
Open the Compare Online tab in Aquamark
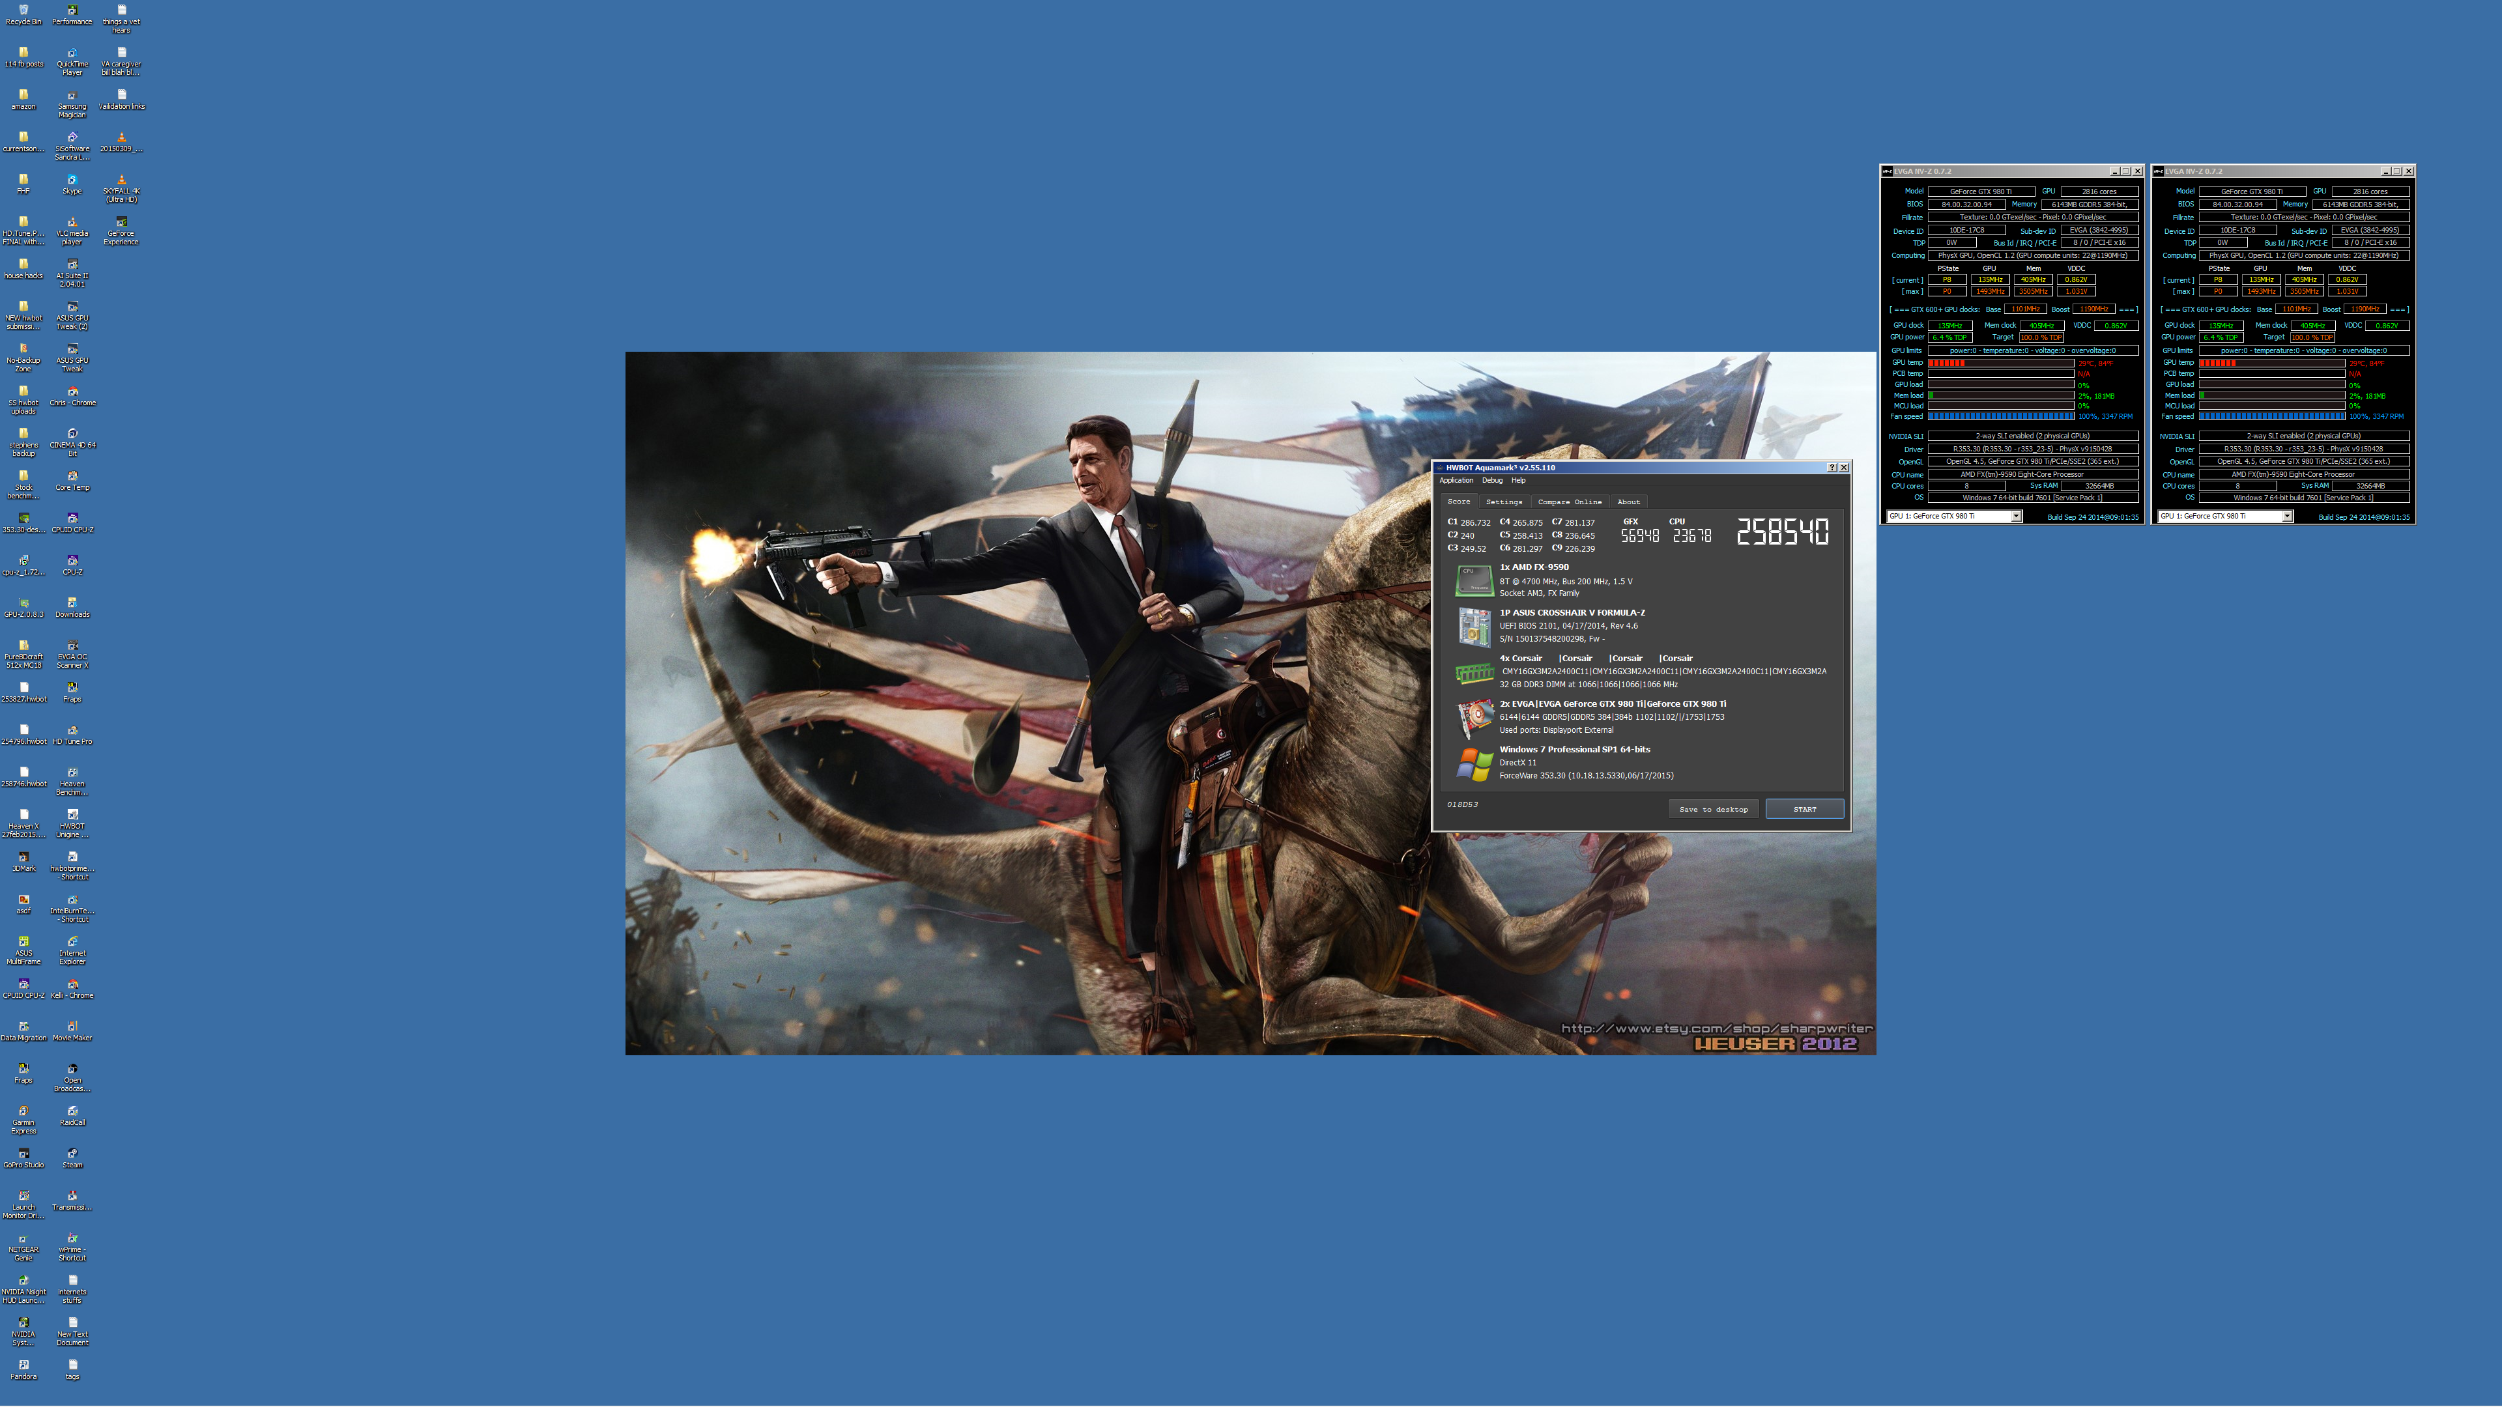[x=1570, y=502]
